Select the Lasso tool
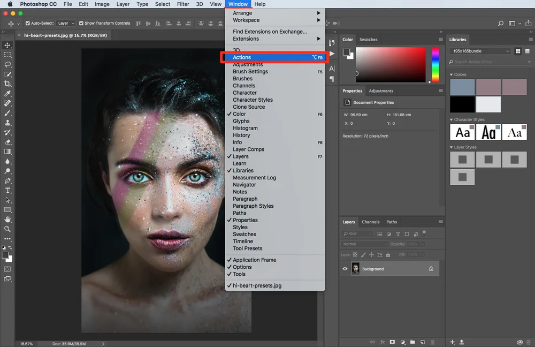Screen dimensions: 535x347 click(7, 65)
